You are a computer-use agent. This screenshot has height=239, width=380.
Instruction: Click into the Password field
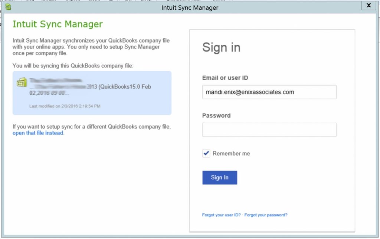(269, 130)
